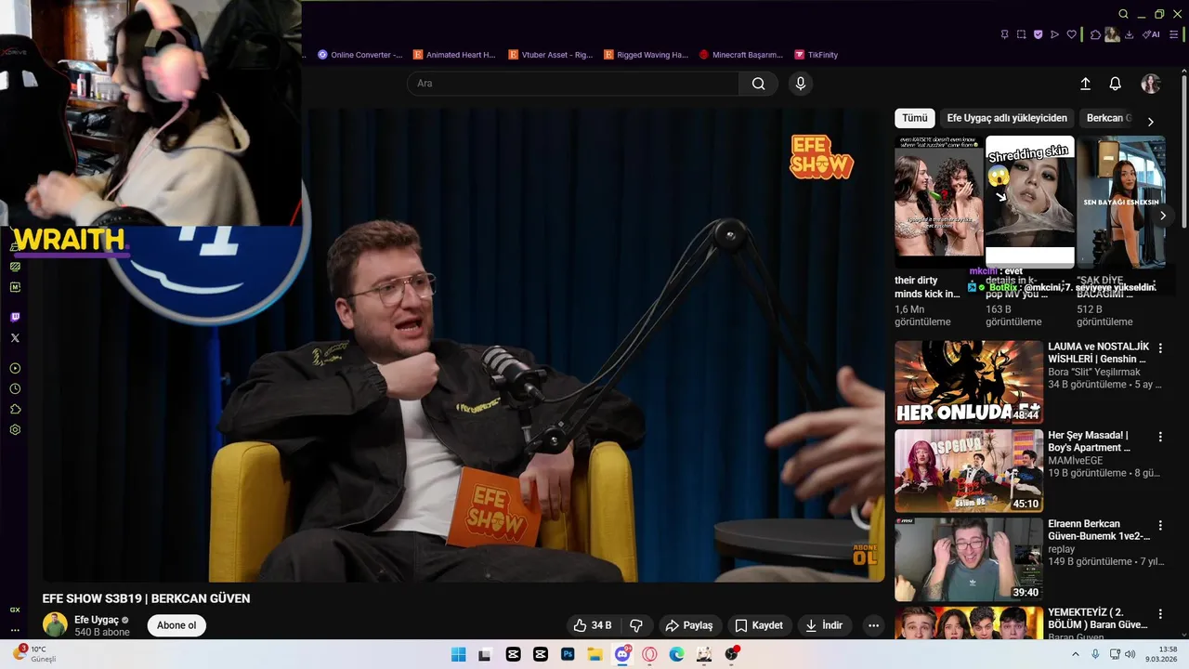Open LAUMA ve NOSTALJİK WİSHLERİ video thumbnail
1189x669 pixels.
coord(969,382)
